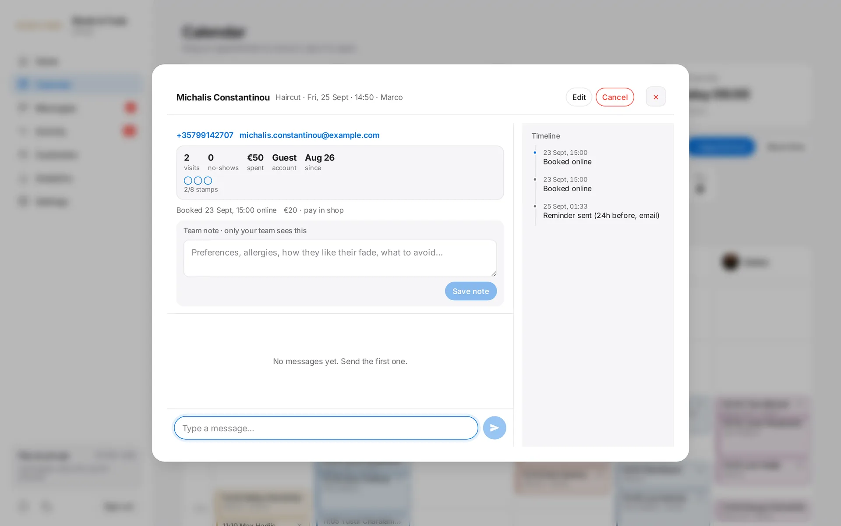Screen dimensions: 841x526
Task: Click the second loyalty stamp circle
Action: pos(198,181)
